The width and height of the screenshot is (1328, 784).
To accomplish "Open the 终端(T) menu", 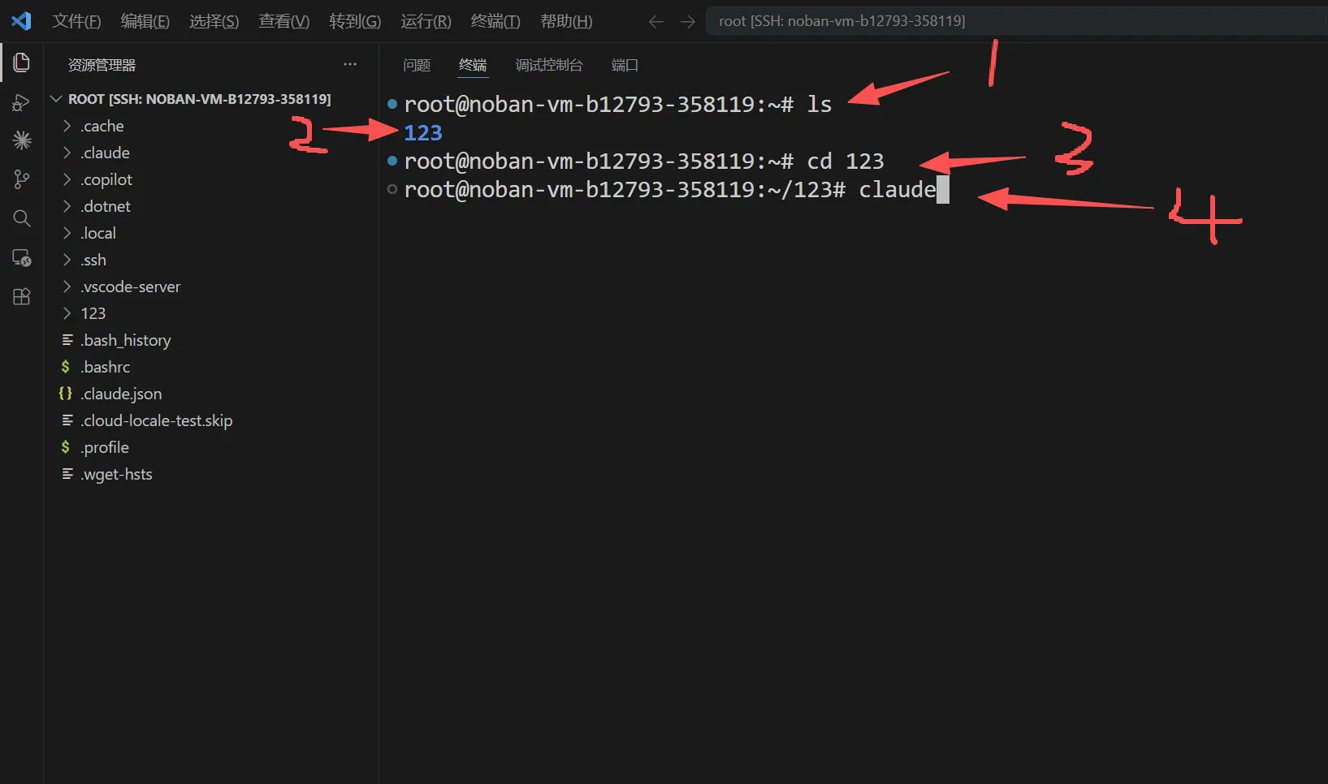I will [495, 21].
